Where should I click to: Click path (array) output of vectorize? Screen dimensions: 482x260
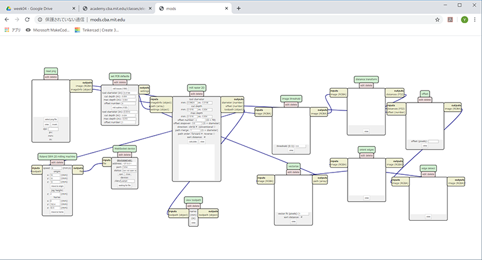pyautogui.click(x=320, y=182)
